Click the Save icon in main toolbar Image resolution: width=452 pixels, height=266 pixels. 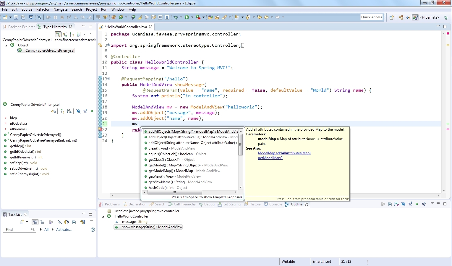(x=16, y=17)
